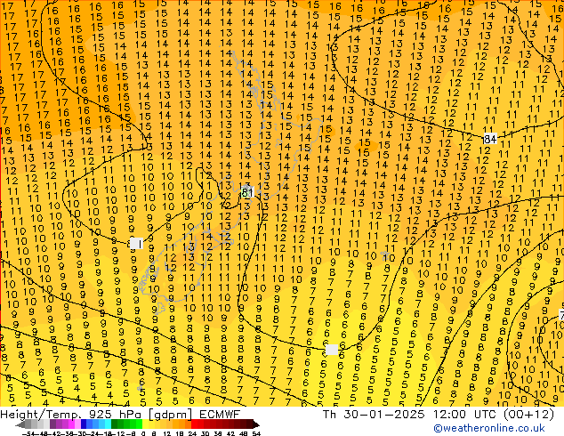Click the dark maroon right arrow end of legend

pos(256,424)
